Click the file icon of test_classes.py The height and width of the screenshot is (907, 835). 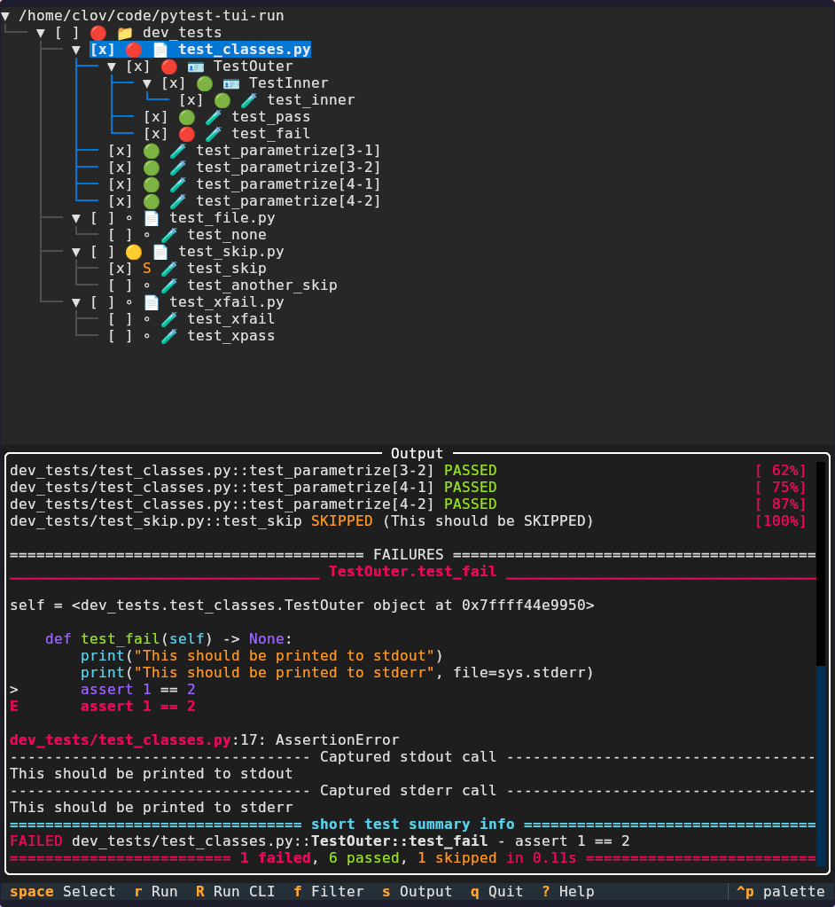point(160,50)
